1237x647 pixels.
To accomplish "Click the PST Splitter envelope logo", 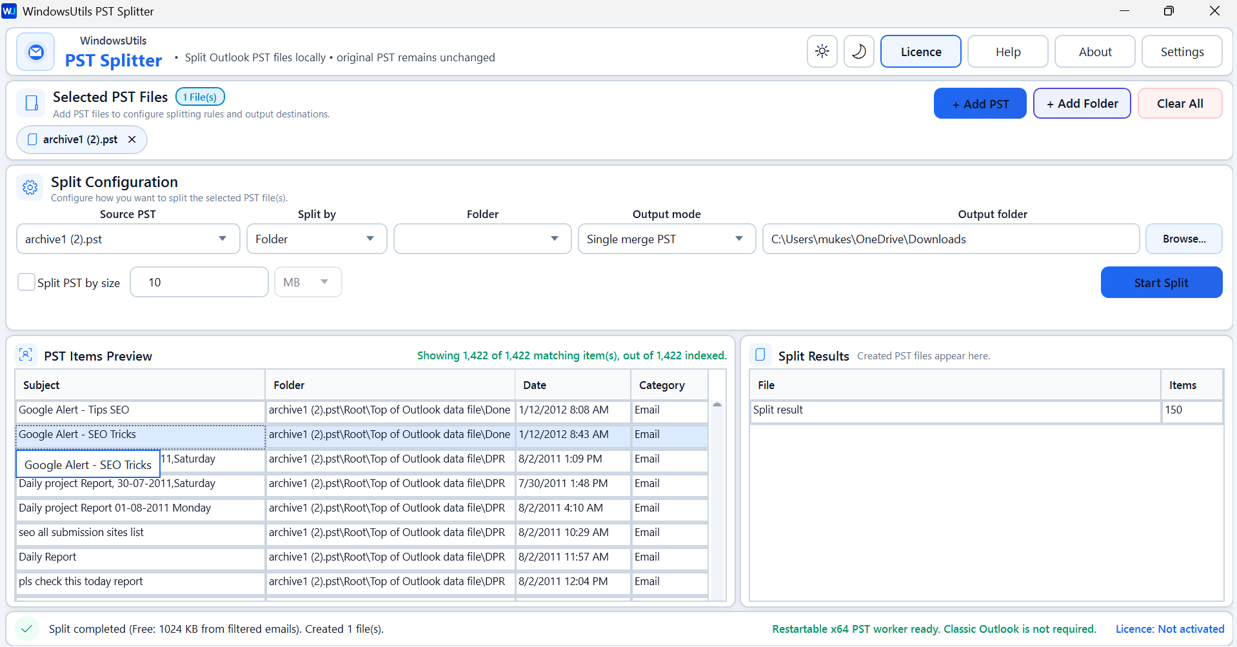I will (36, 52).
